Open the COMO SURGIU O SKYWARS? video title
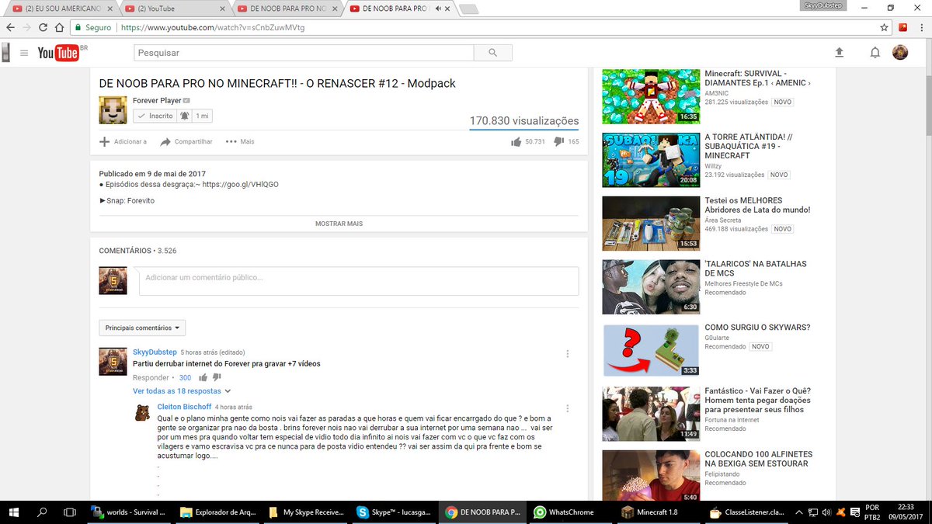Image resolution: width=932 pixels, height=524 pixels. point(757,328)
